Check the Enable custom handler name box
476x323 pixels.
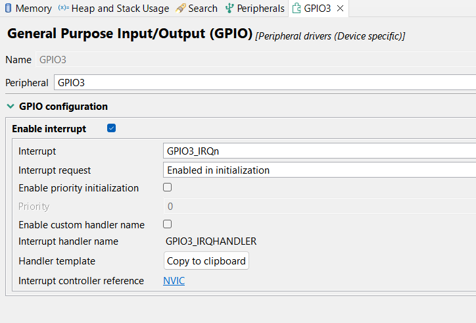167,224
